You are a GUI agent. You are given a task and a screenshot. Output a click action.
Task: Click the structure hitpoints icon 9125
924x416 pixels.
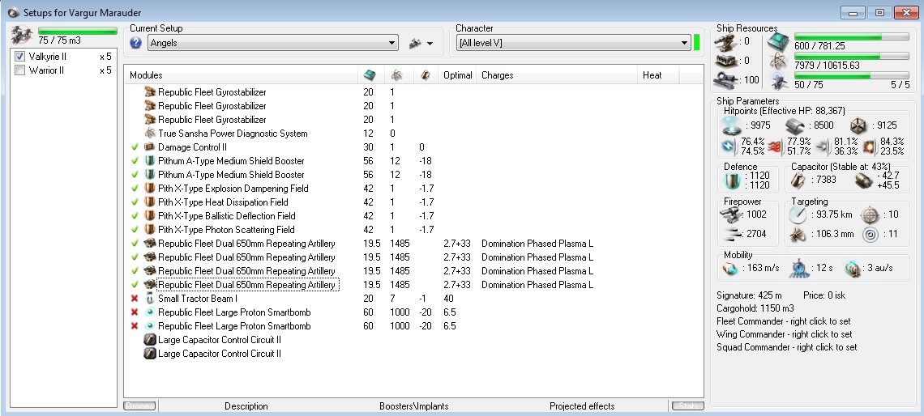[858, 125]
